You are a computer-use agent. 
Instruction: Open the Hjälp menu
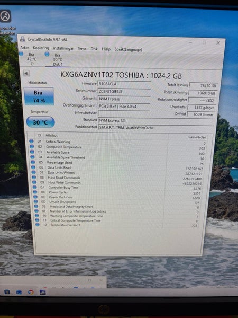[x=106, y=49]
